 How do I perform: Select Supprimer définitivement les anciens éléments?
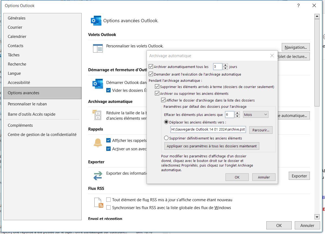click(x=167, y=138)
